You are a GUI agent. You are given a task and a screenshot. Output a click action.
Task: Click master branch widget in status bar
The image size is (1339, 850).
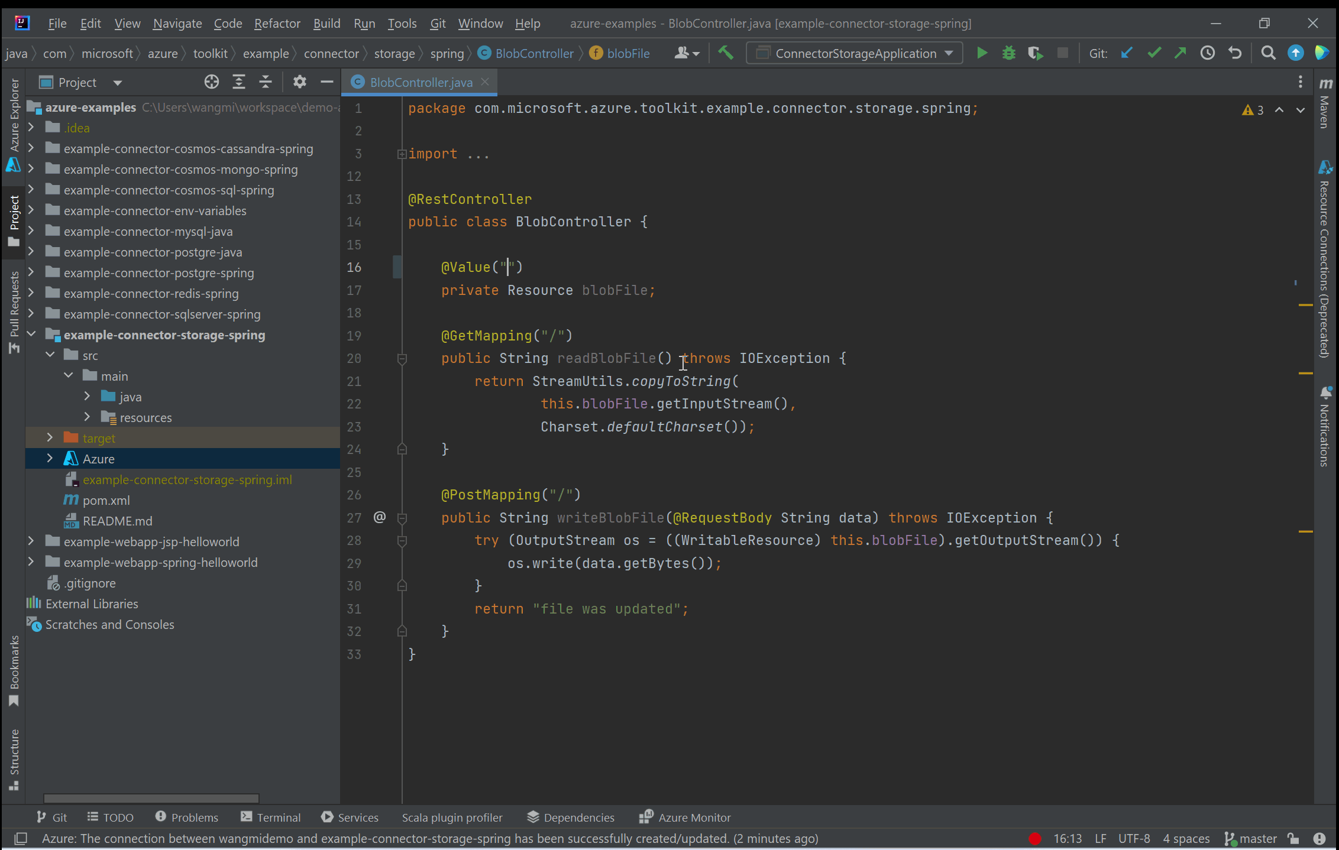coord(1250,838)
